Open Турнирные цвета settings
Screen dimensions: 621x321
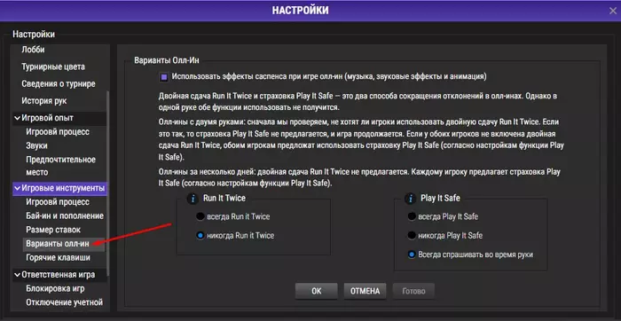click(x=53, y=67)
